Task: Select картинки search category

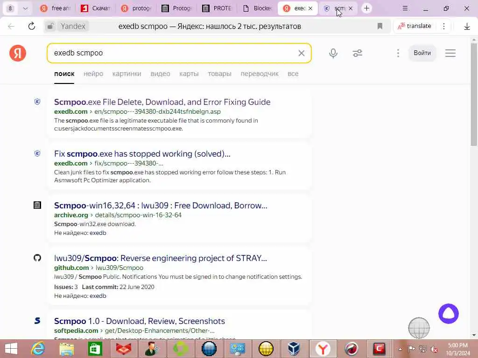Action: click(127, 74)
